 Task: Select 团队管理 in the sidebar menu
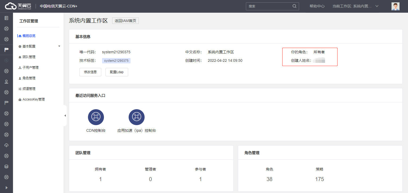pyautogui.click(x=29, y=57)
